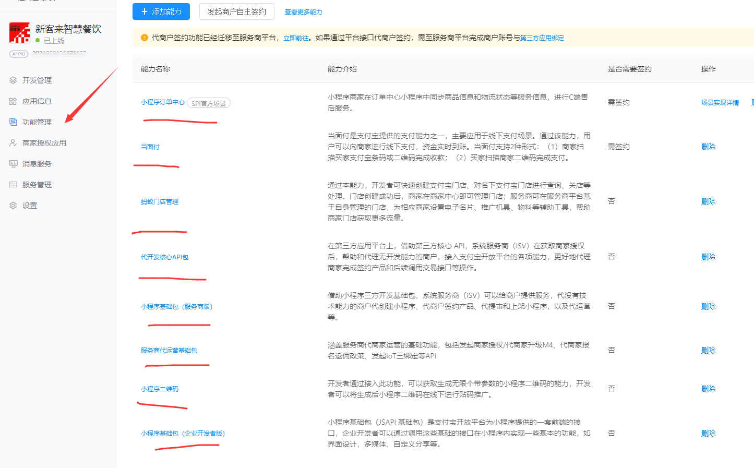
Task: Open the 应用信息 menu item
Action: pyautogui.click(x=37, y=101)
